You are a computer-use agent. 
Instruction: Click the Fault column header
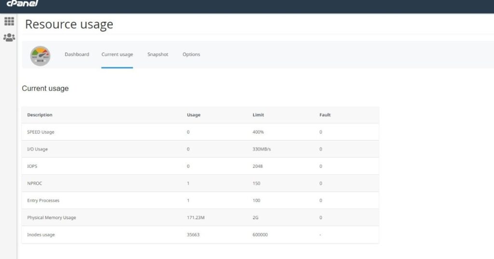point(325,115)
